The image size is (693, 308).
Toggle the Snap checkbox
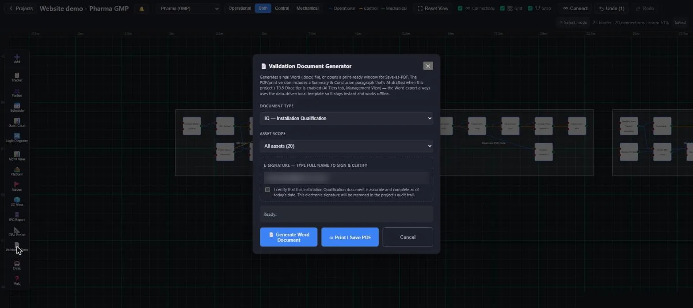[530, 8]
